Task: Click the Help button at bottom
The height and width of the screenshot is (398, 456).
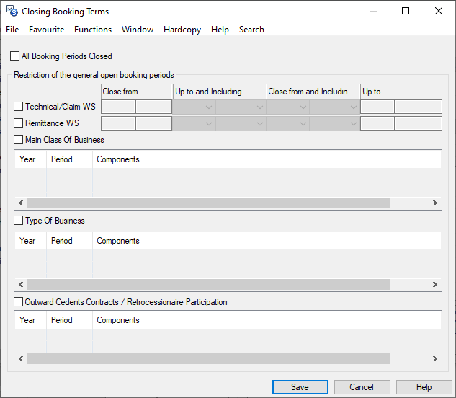Action: pyautogui.click(x=424, y=387)
